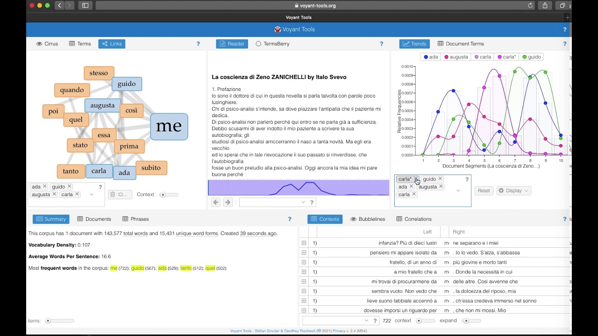Remove 'augusta' tag from Trends terms
Image resolution: width=598 pixels, height=336 pixels.
(x=441, y=187)
